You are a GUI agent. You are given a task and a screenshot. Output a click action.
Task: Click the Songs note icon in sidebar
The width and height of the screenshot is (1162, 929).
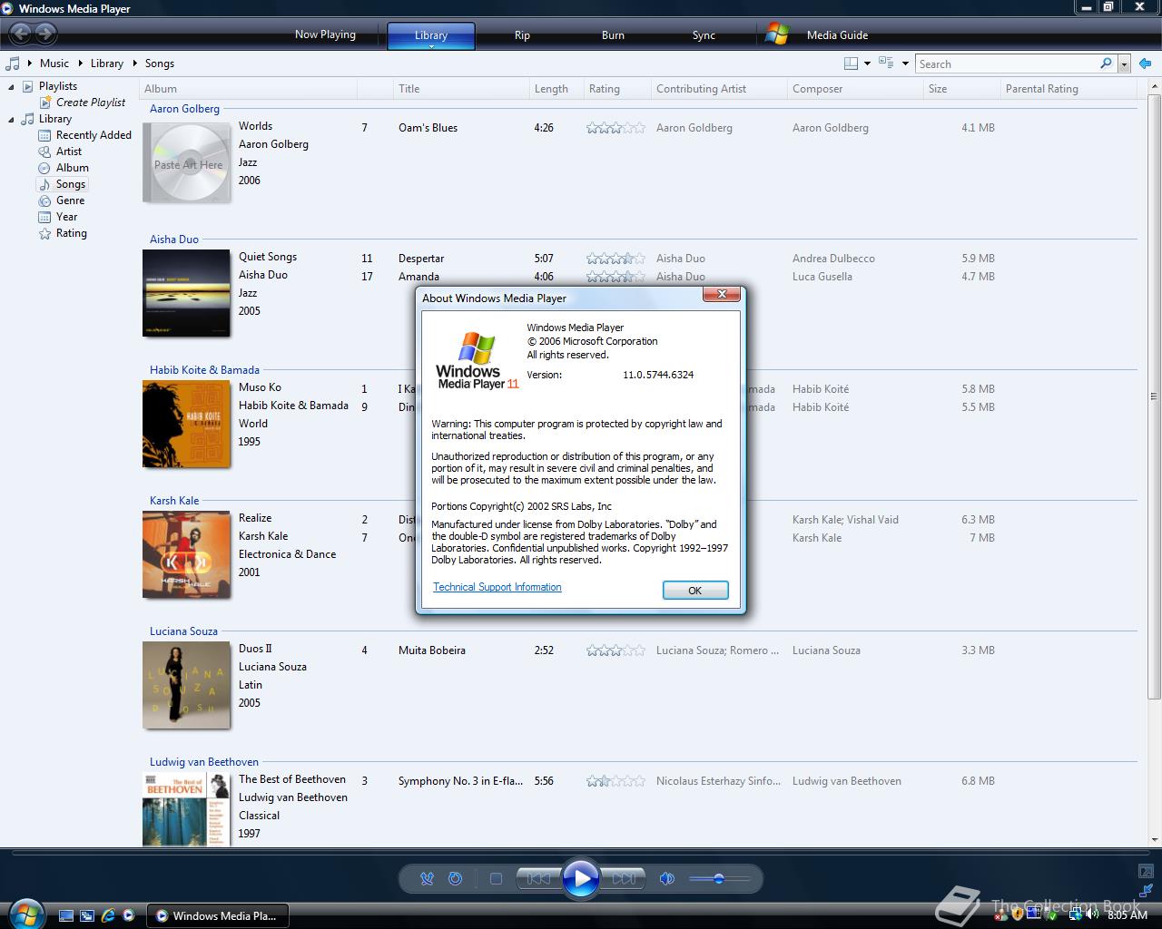point(44,184)
